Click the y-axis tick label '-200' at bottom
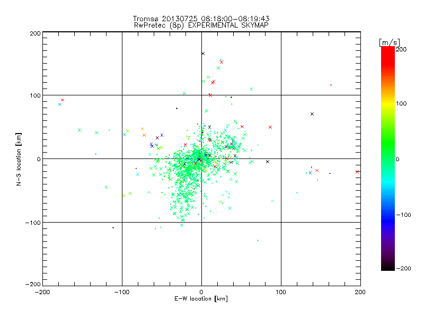 pos(33,284)
